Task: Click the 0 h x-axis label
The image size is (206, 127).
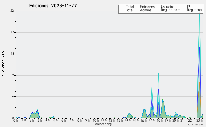Action: tap(16, 120)
